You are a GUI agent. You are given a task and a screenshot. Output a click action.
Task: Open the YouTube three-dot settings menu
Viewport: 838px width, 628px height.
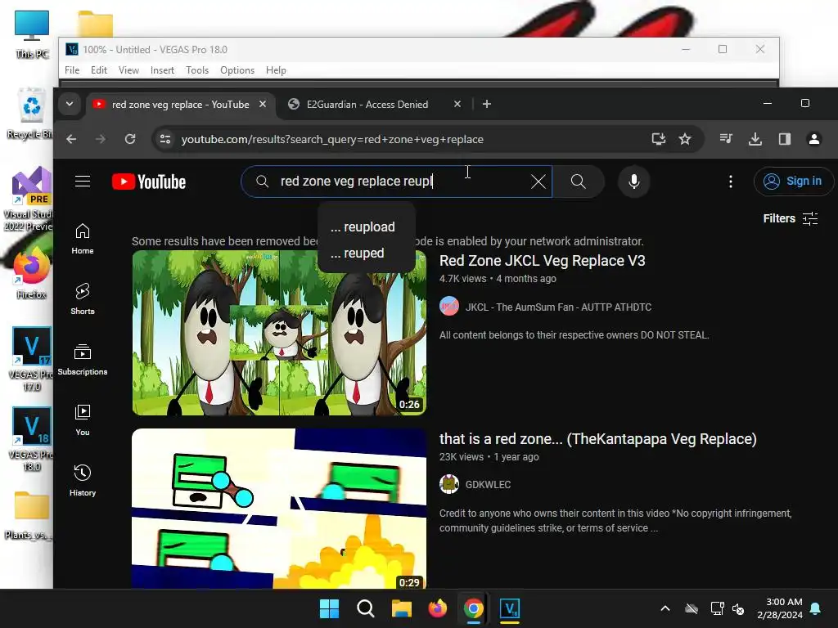731,182
